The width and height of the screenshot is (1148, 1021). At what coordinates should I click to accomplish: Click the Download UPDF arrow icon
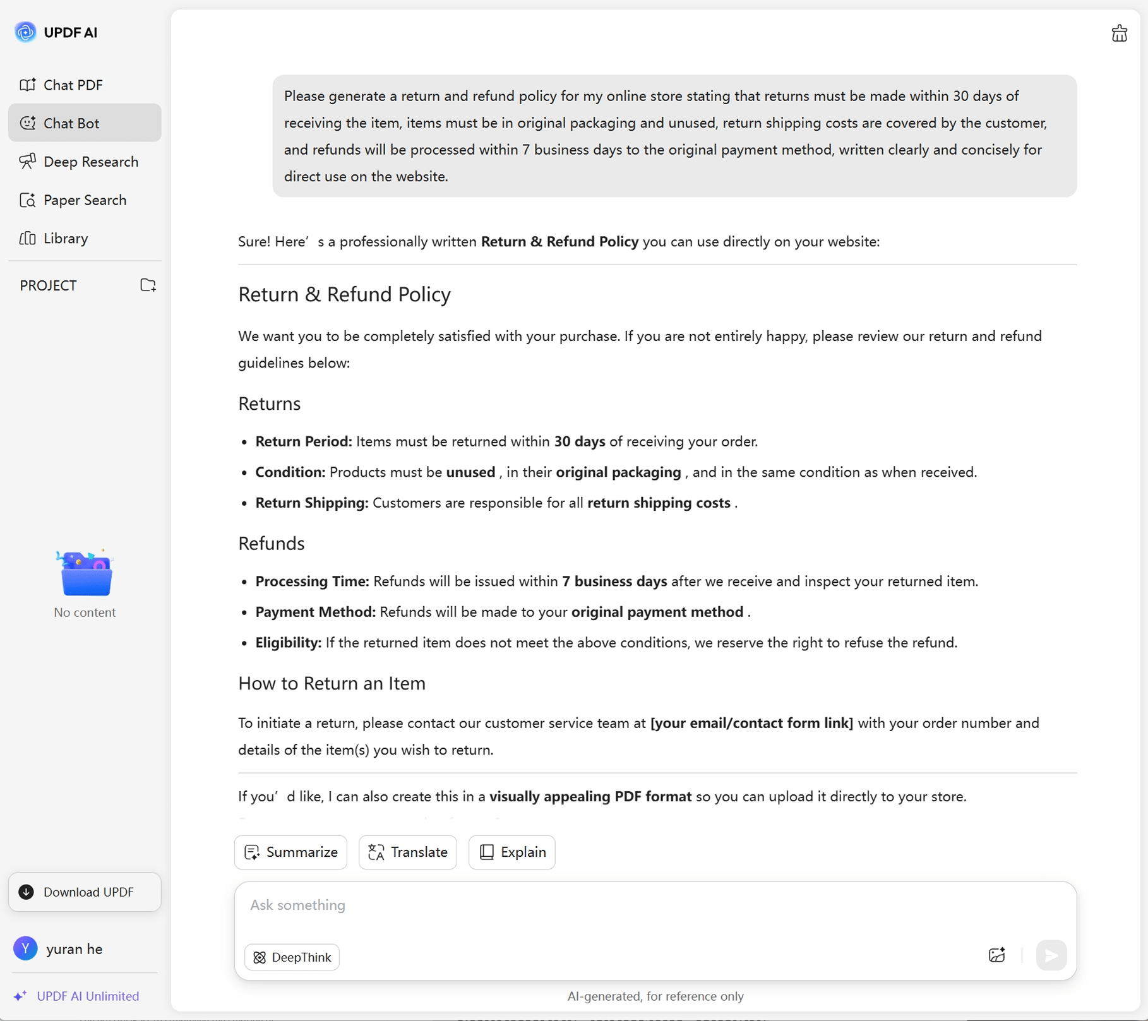(x=27, y=892)
